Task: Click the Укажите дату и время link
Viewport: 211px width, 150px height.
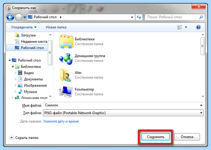Action: point(61,122)
